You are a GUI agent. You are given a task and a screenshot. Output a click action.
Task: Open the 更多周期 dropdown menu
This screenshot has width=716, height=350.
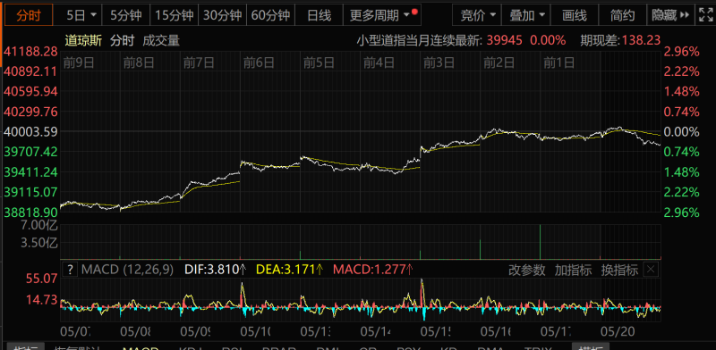tap(382, 15)
